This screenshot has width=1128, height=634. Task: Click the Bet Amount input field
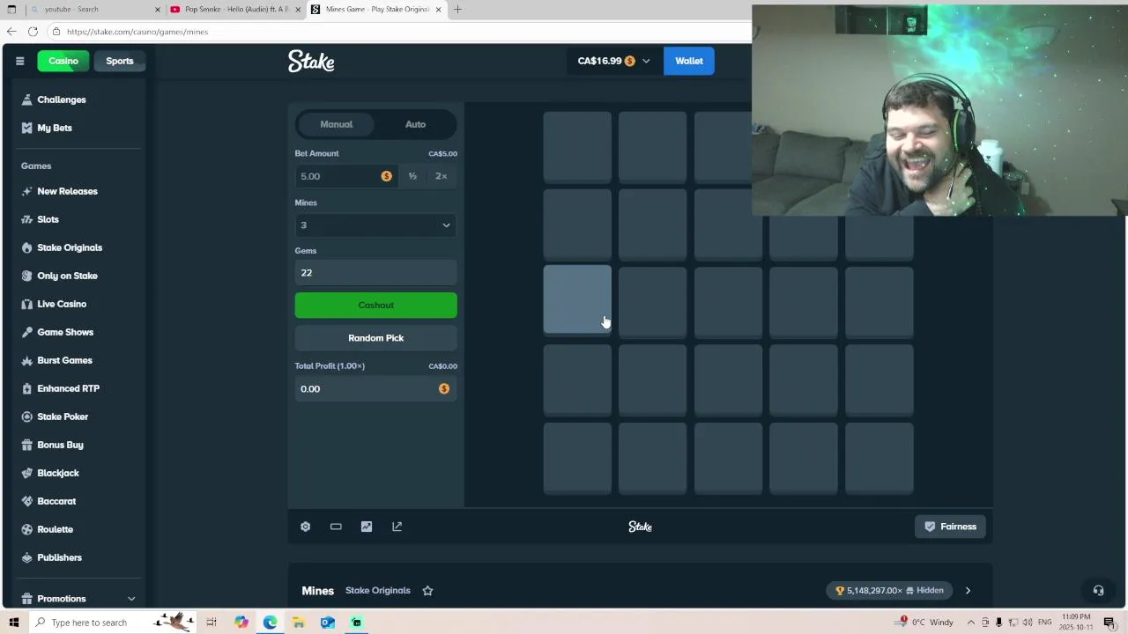(347, 176)
